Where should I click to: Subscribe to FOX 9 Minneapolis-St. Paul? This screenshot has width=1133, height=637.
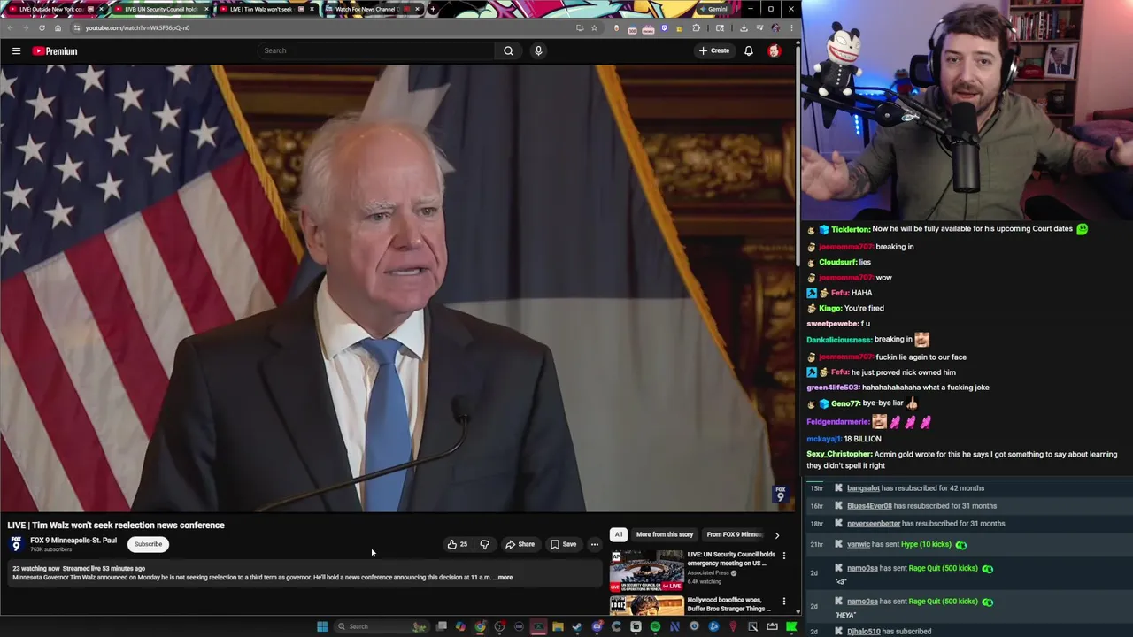pos(148,544)
